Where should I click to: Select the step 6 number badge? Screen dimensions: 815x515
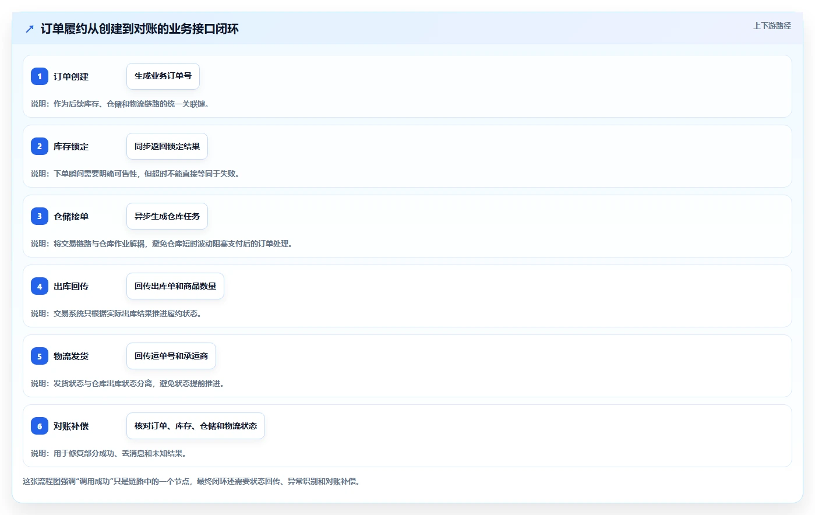coord(40,426)
